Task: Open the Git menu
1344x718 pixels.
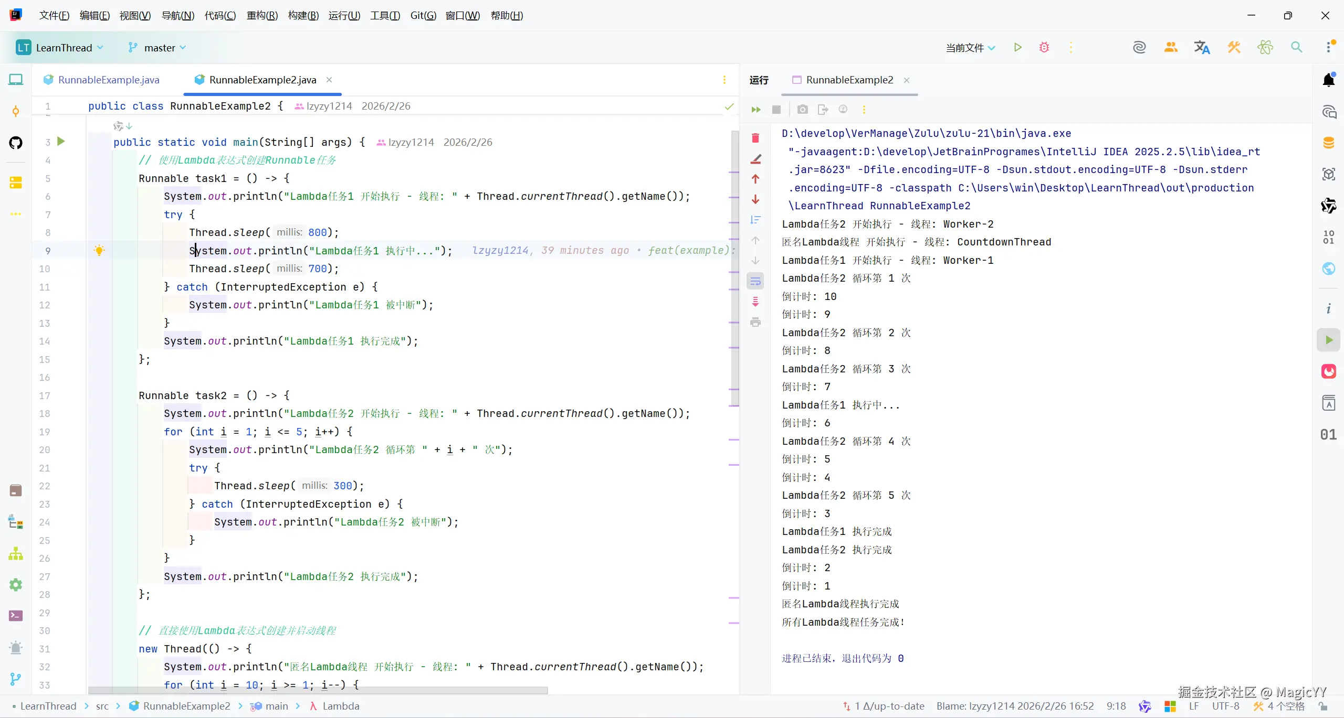Action: (x=423, y=15)
